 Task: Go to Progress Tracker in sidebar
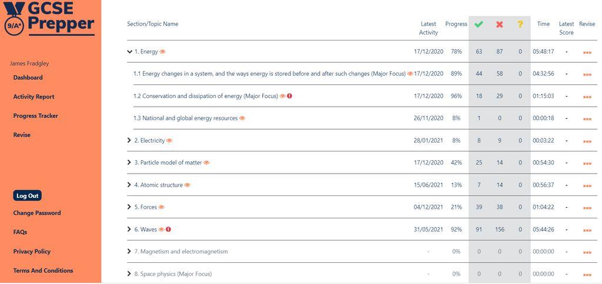(36, 116)
